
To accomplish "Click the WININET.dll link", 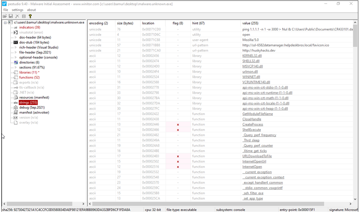I will point(251,77).
